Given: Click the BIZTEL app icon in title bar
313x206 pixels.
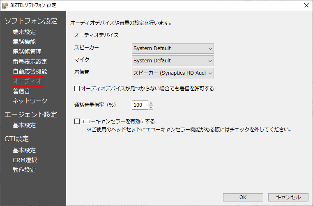Looking at the screenshot, I should 5,5.
